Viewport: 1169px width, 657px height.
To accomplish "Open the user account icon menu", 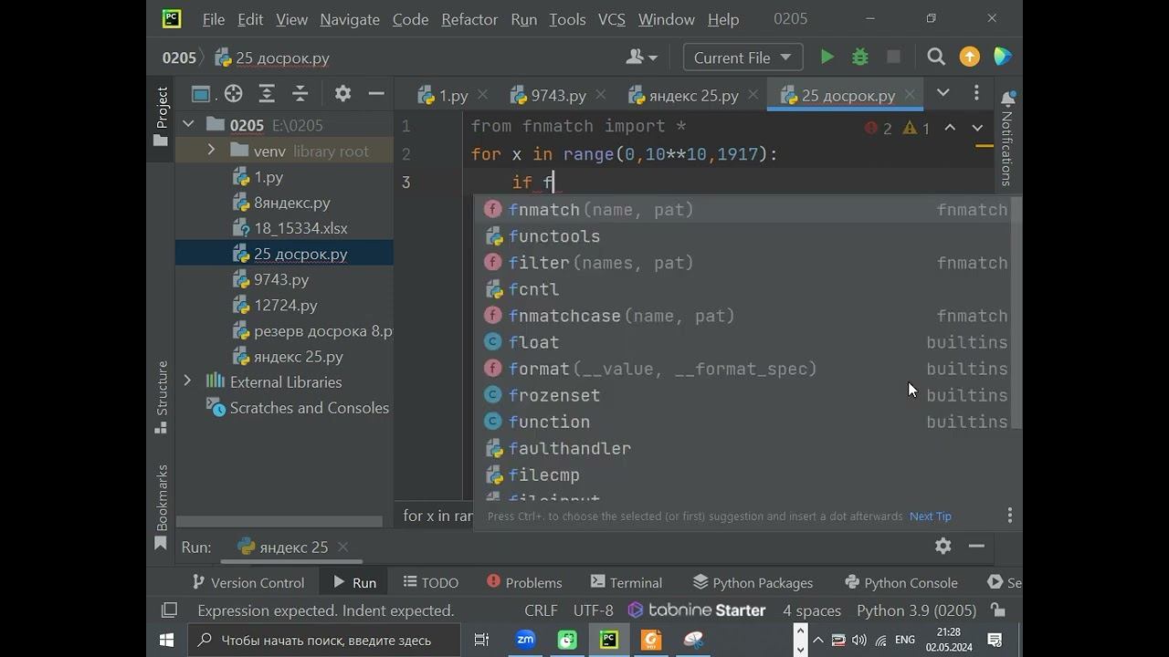I will click(x=642, y=57).
